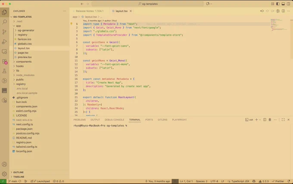
Task: Switch to the PROBLEMS panel tab
Action: 80,120
